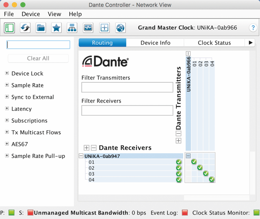Select the UNiKA-0ab966 transmitter name
The height and width of the screenshot is (219, 260).
[188, 74]
